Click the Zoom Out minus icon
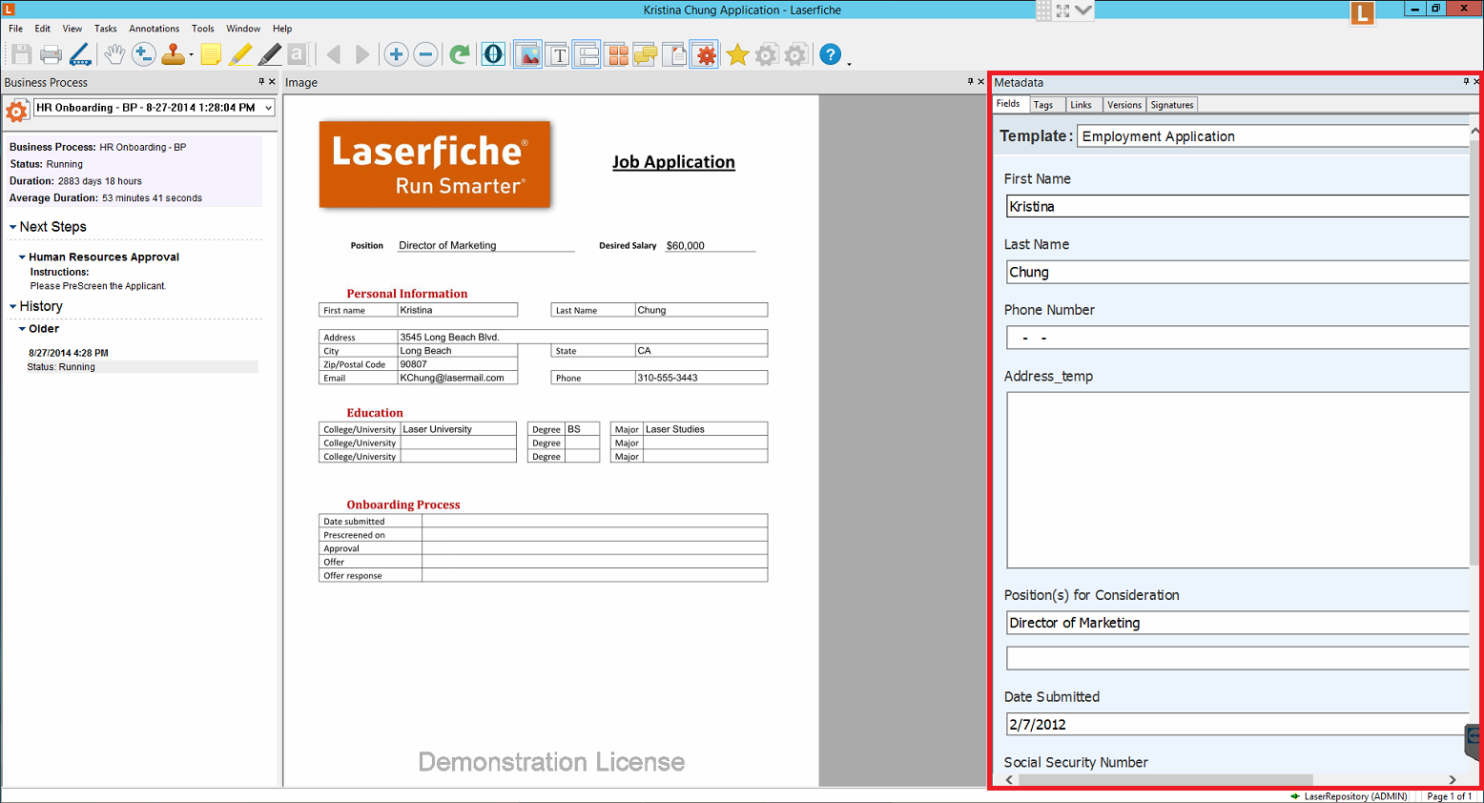This screenshot has width=1484, height=803. (426, 54)
